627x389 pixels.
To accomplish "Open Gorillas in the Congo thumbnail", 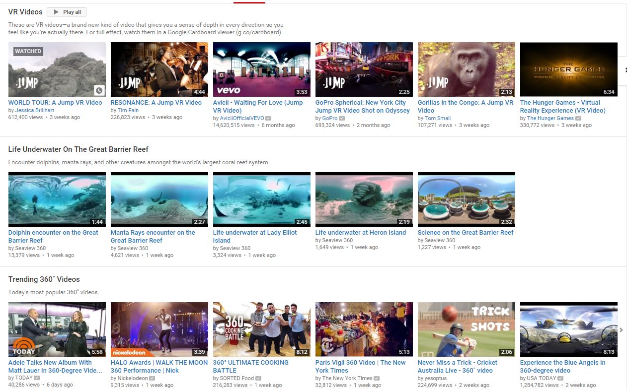I will [467, 69].
